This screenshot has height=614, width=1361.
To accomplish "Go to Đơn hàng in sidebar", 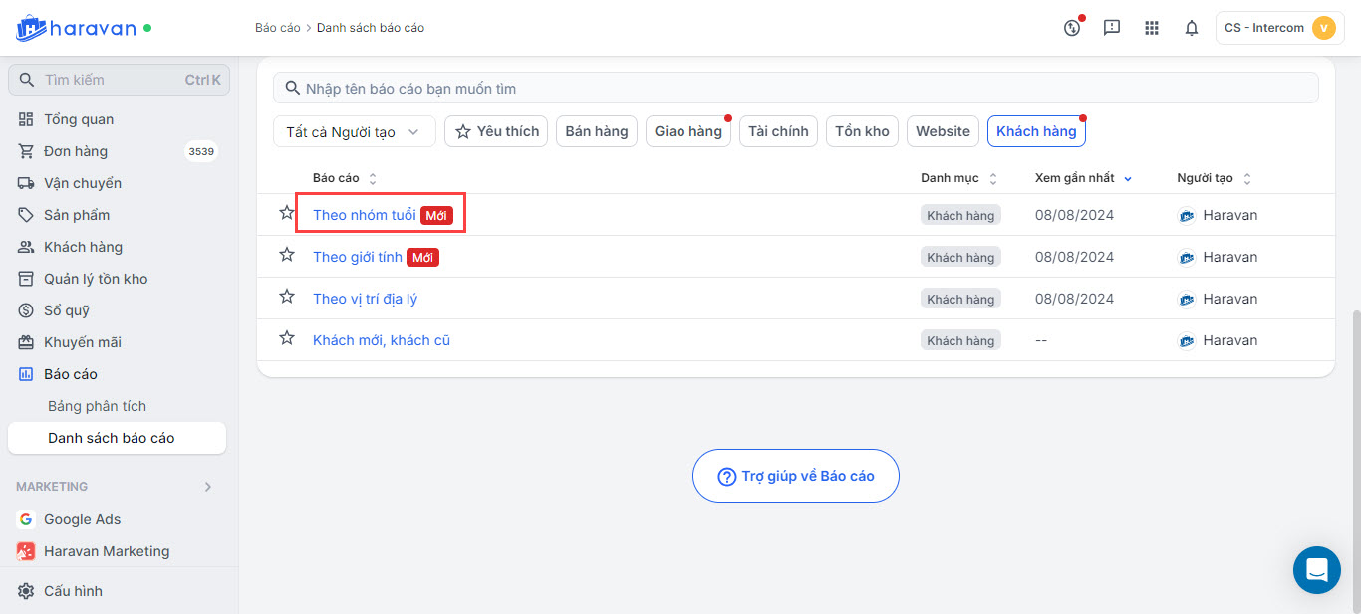I will 76,151.
